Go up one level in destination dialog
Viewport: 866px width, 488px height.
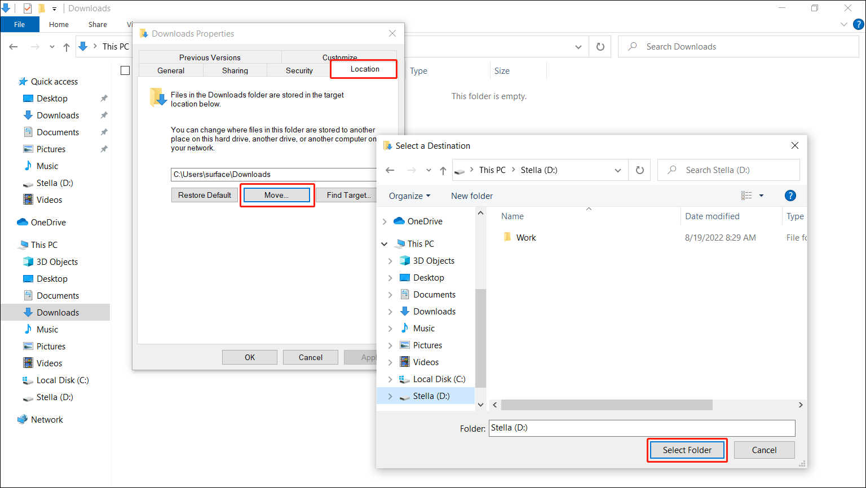(443, 170)
